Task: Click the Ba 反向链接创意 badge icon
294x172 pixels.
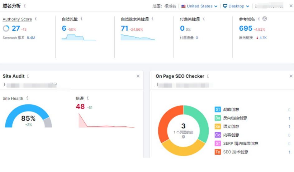Action: [218, 118]
